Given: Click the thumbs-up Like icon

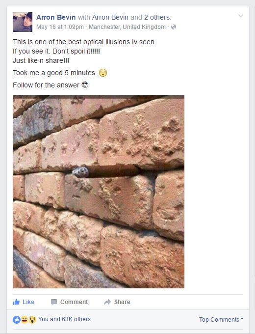Looking at the screenshot, I should point(16,302).
